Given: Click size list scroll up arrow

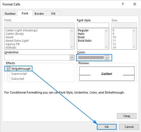Looking at the screenshot, I should [x=134, y=31].
